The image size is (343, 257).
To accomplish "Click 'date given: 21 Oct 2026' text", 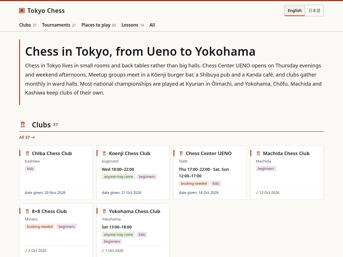I will [122, 193].
